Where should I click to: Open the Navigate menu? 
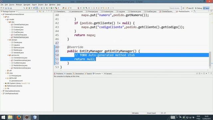point(27,5)
